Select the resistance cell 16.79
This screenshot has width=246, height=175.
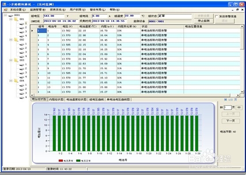(108, 31)
